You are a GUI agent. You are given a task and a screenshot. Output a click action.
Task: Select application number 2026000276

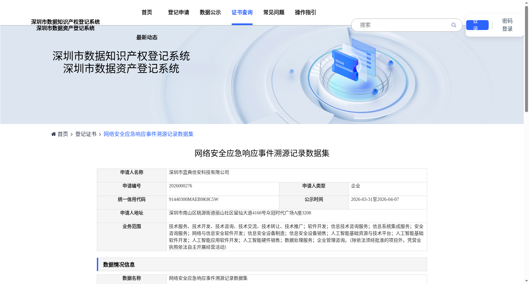coord(181,186)
